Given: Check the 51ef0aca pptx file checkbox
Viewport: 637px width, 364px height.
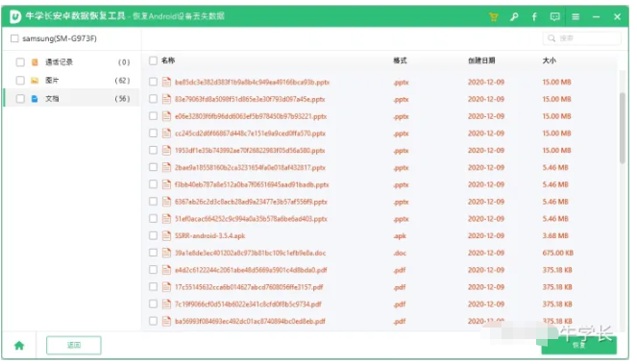Looking at the screenshot, I should pyautogui.click(x=153, y=219).
